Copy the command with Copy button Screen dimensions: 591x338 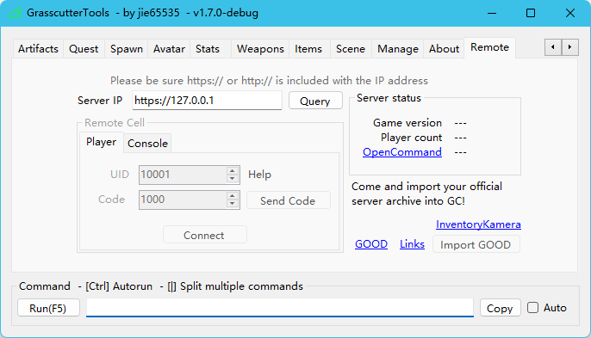[x=500, y=308]
